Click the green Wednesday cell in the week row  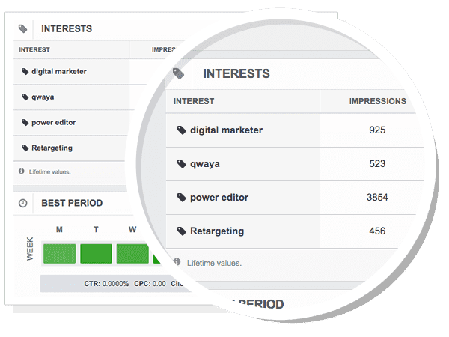(x=131, y=253)
